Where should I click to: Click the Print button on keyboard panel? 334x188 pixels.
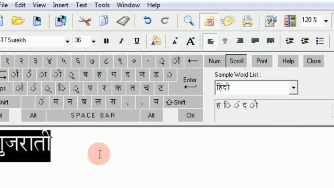[x=262, y=61]
